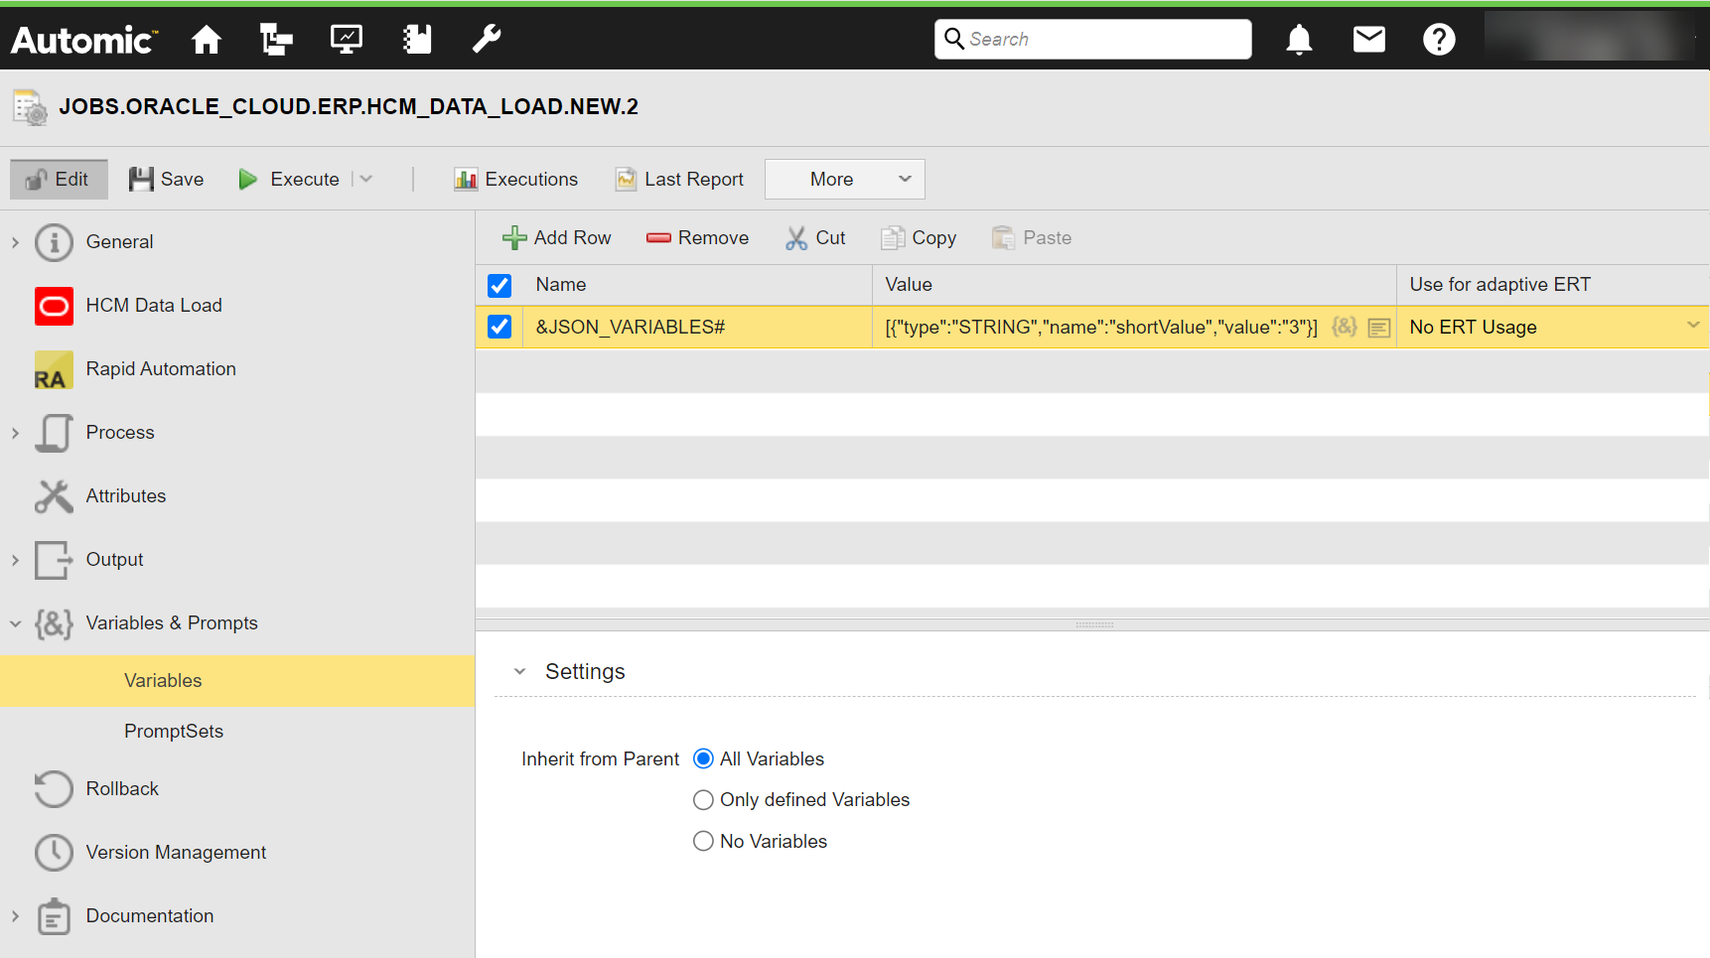Uncheck the &JSON_VARIABLES# row checkbox
The image size is (1710, 958).
pos(499,327)
